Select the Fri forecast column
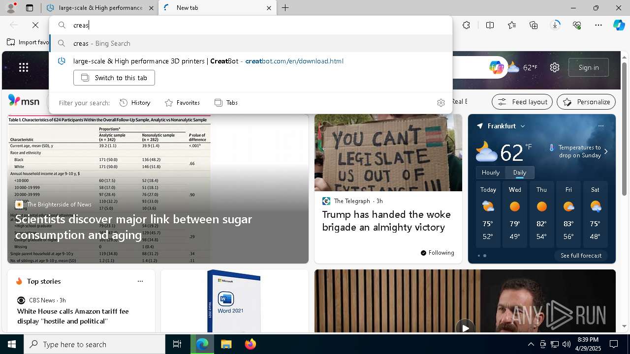The height and width of the screenshot is (354, 630). (x=568, y=215)
